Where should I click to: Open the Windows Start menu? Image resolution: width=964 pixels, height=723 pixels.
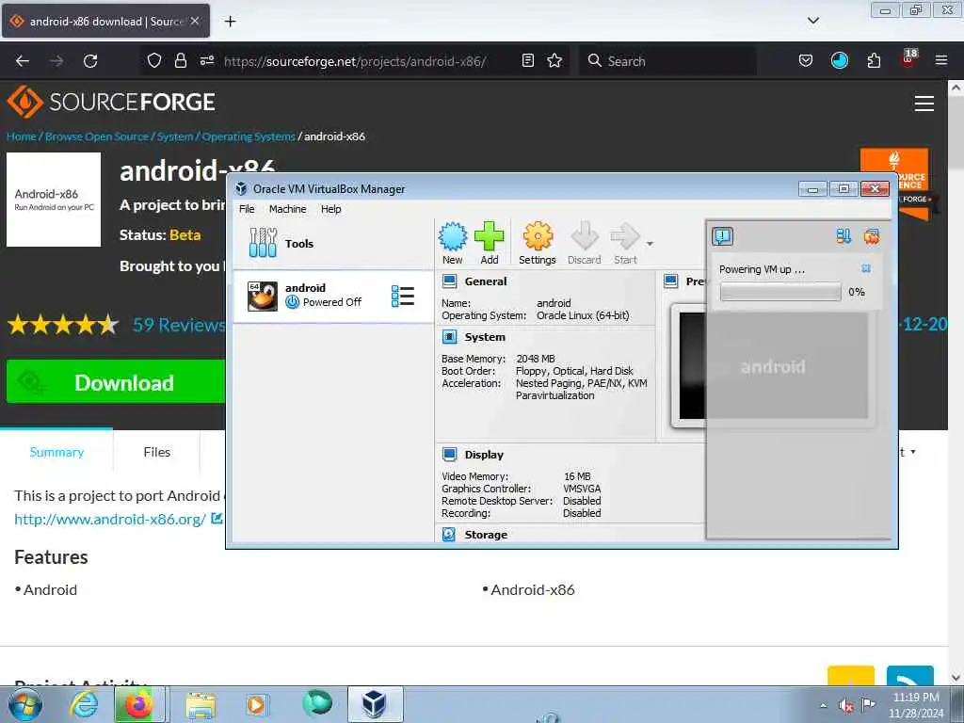click(24, 704)
